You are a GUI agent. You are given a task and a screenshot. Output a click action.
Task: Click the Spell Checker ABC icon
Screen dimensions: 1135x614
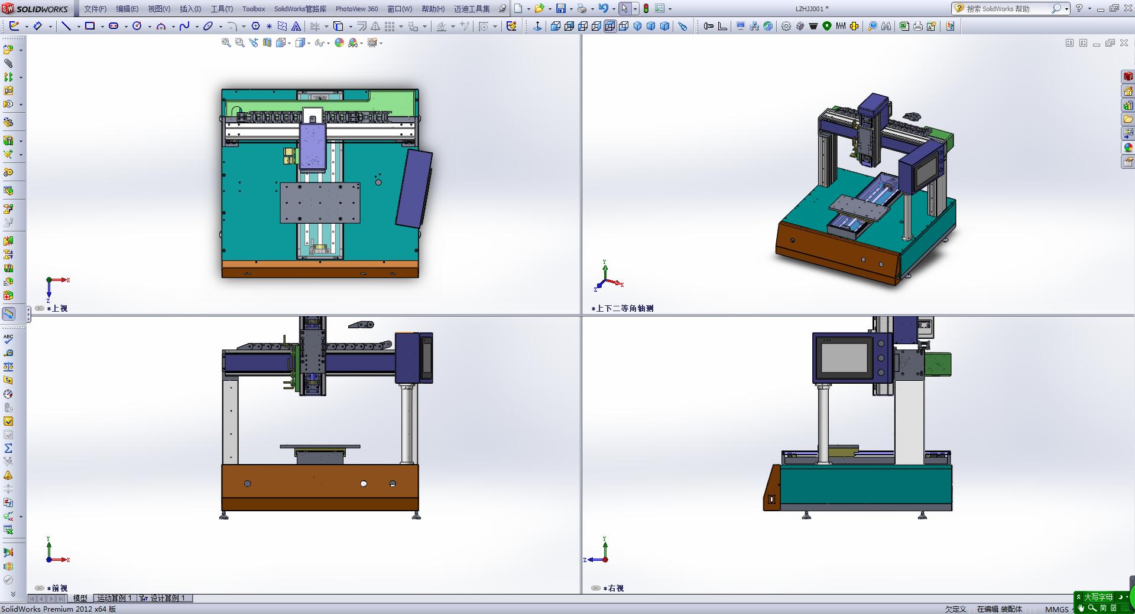click(8, 339)
